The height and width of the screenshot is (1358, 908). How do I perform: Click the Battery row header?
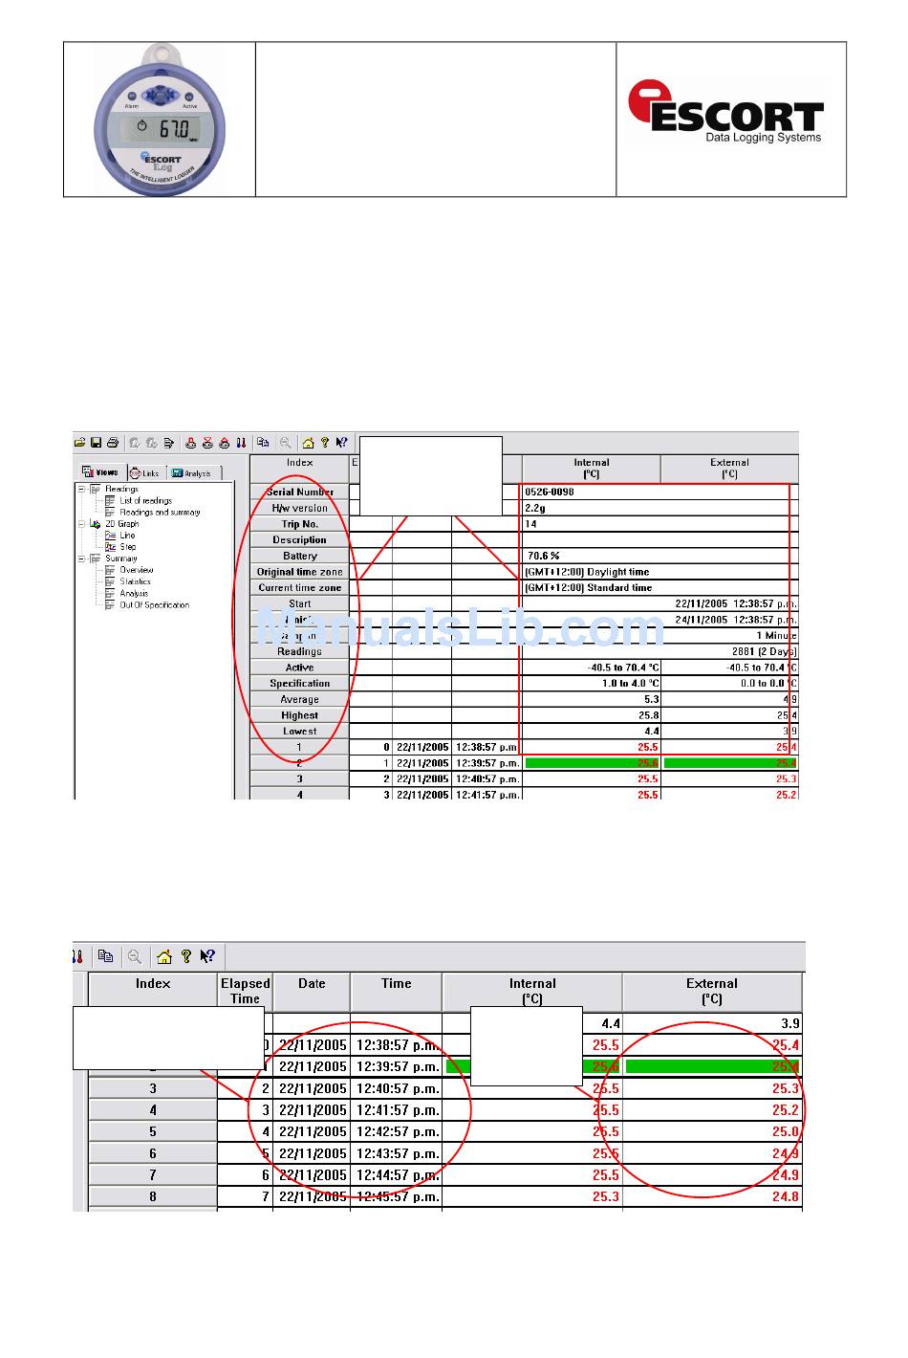click(x=300, y=556)
